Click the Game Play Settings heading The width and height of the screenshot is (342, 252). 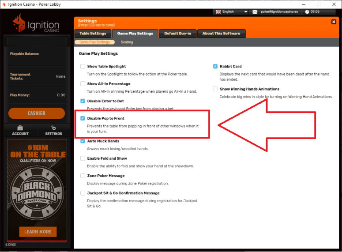(x=98, y=53)
